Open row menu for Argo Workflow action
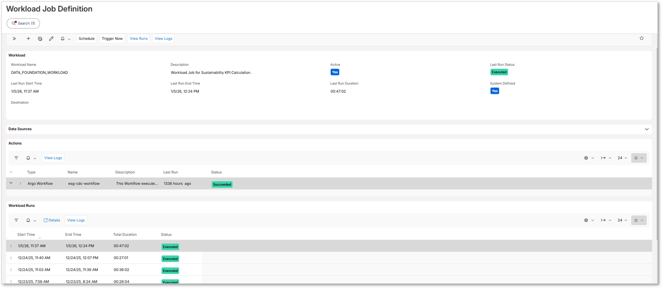 tap(20, 184)
